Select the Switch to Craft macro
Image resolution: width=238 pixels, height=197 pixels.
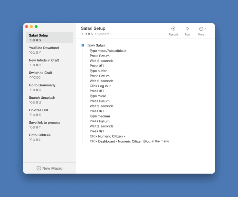pyautogui.click(x=49, y=75)
